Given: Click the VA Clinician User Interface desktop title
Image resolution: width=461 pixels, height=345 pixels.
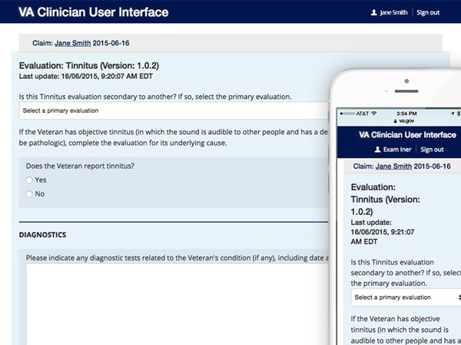Looking at the screenshot, I should coord(94,12).
